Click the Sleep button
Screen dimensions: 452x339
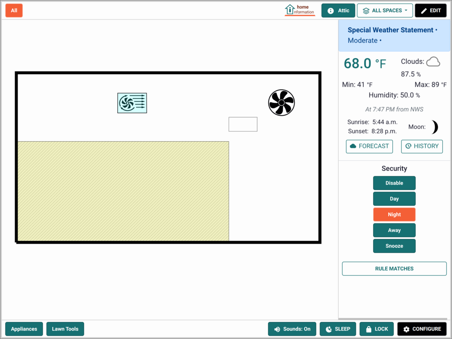click(x=337, y=329)
